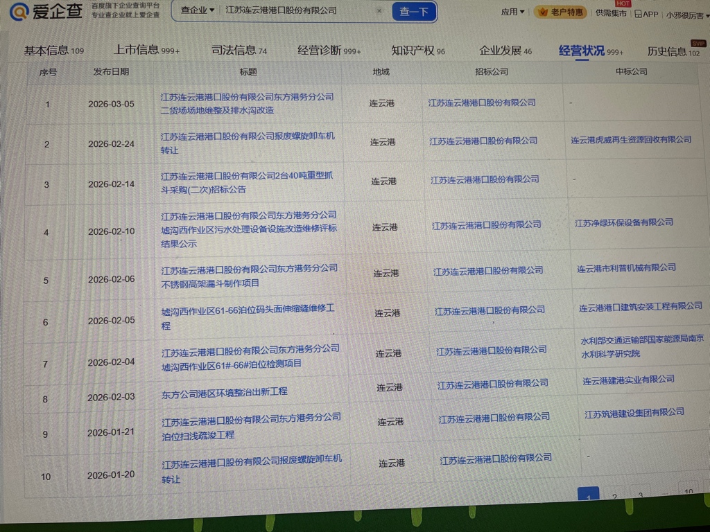Open the 2026-01-20 报废螺旋卸车机转让 title
The image size is (710, 532).
[x=252, y=470]
